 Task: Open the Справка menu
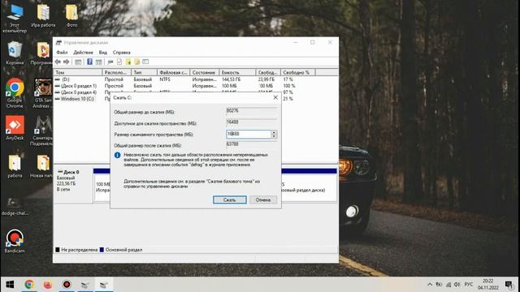[x=121, y=52]
